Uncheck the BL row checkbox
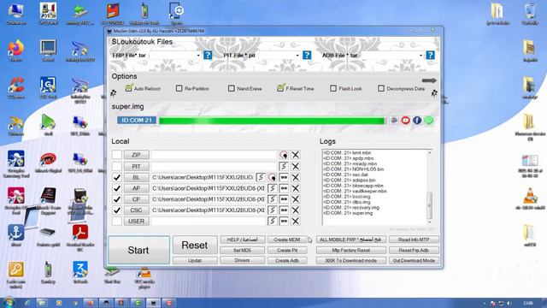 117,177
